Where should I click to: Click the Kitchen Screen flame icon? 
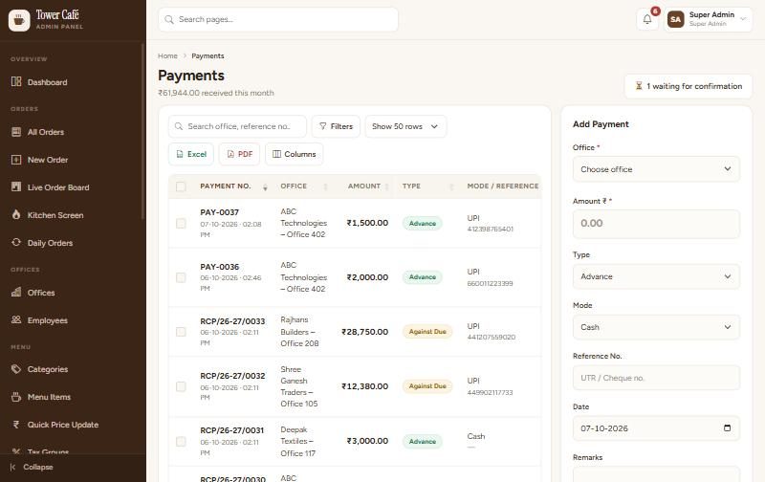[16, 214]
